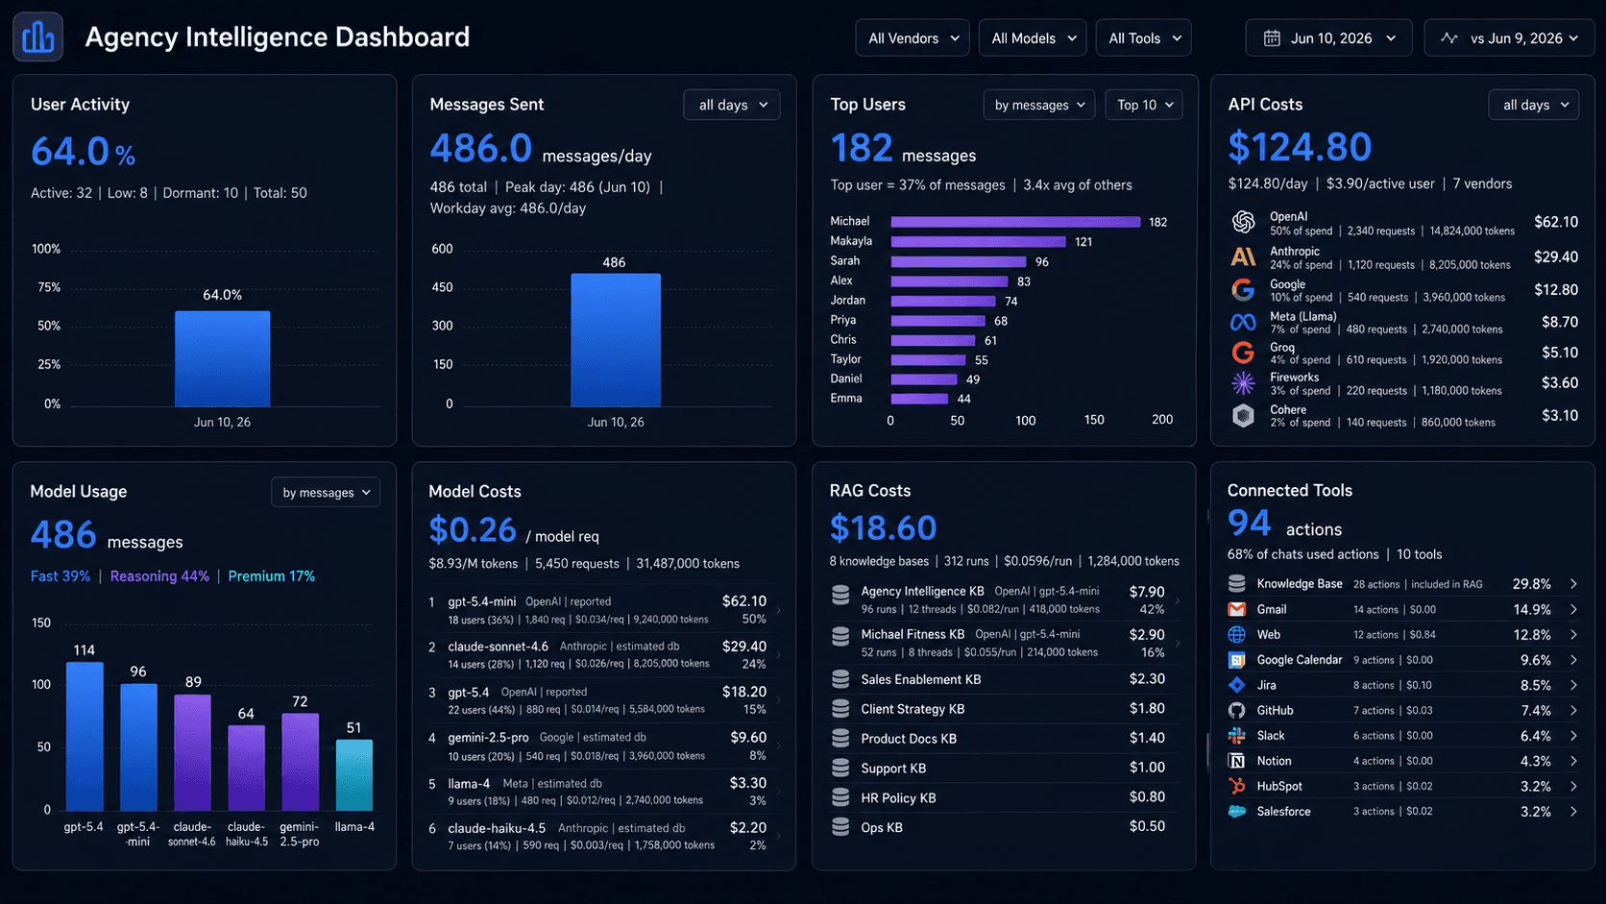Click the HubSpot logo icon
The height and width of the screenshot is (904, 1606).
click(x=1237, y=786)
